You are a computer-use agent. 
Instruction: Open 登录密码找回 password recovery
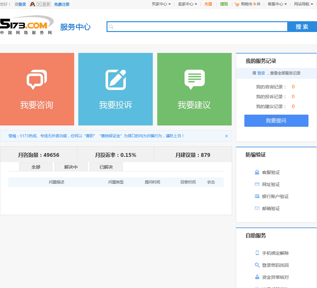[x=275, y=265]
